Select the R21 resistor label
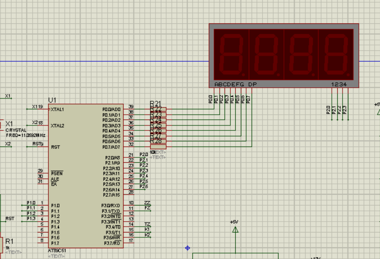Screen dimensions: 380x259 (156, 104)
